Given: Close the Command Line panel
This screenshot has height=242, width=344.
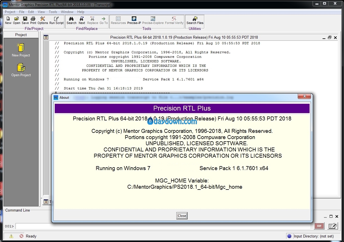Looking at the screenshot, I should click(337, 216).
